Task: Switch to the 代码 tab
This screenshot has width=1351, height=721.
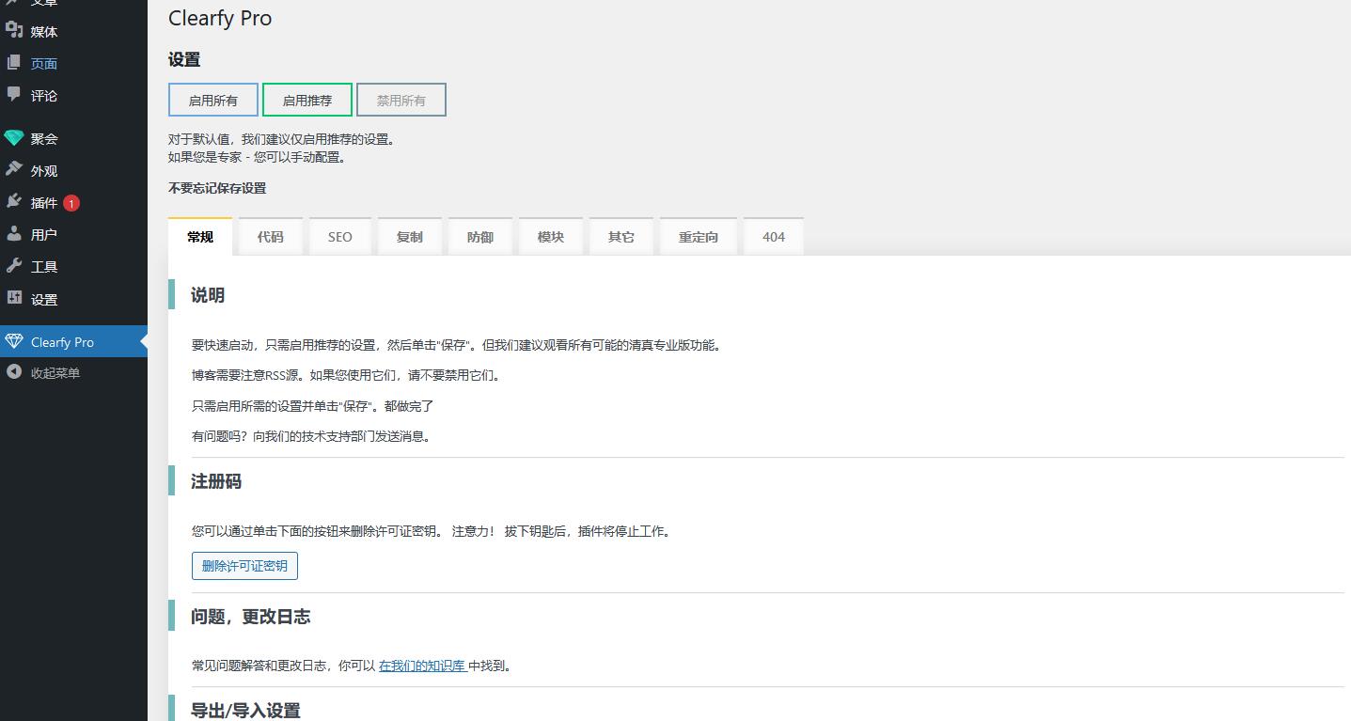Action: click(270, 237)
